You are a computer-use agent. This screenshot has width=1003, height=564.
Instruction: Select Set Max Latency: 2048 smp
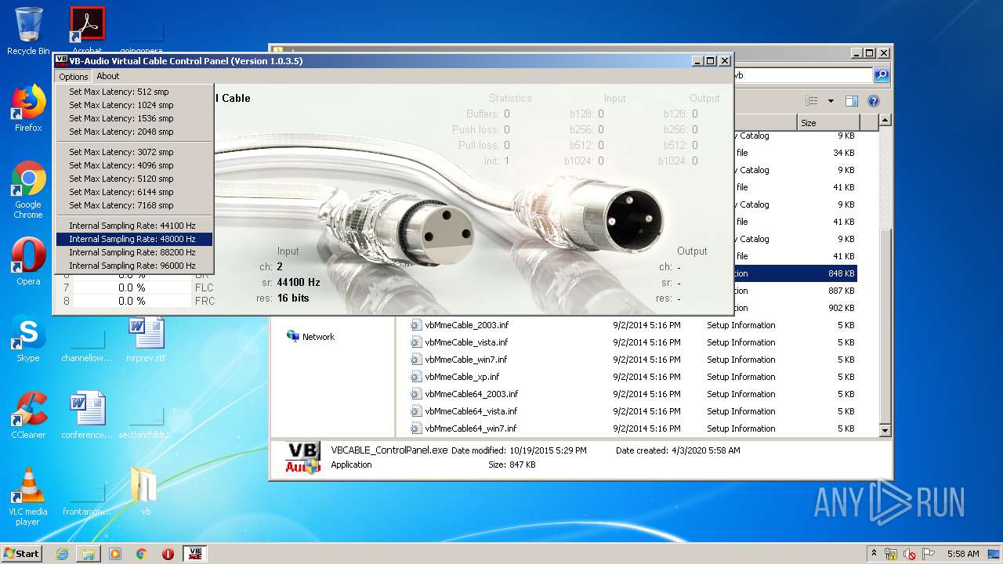134,132
